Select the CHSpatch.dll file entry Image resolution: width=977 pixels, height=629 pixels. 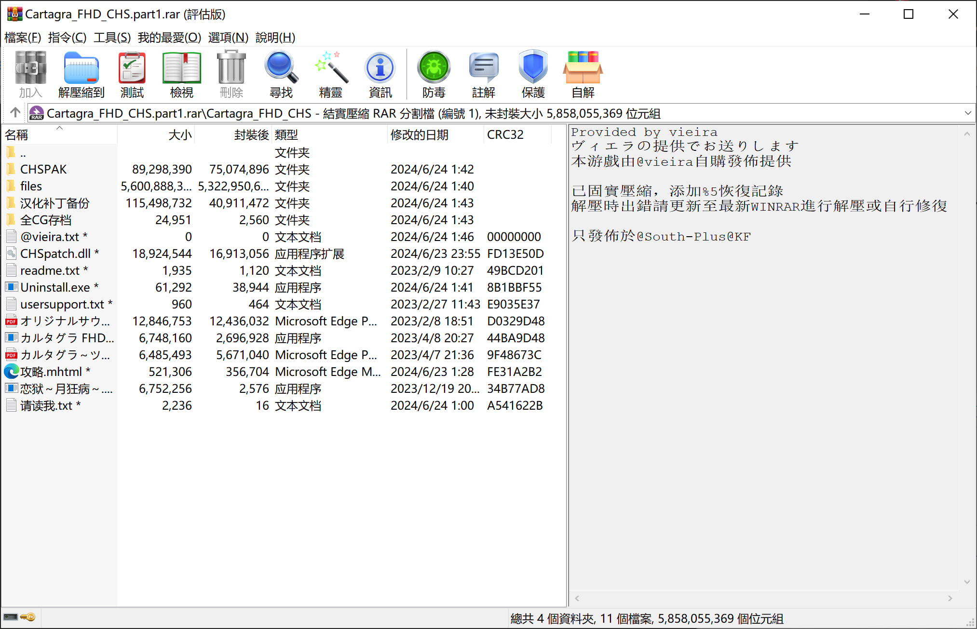pos(55,254)
